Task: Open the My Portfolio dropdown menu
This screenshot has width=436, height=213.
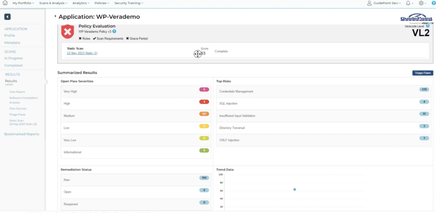Action: pyautogui.click(x=23, y=3)
